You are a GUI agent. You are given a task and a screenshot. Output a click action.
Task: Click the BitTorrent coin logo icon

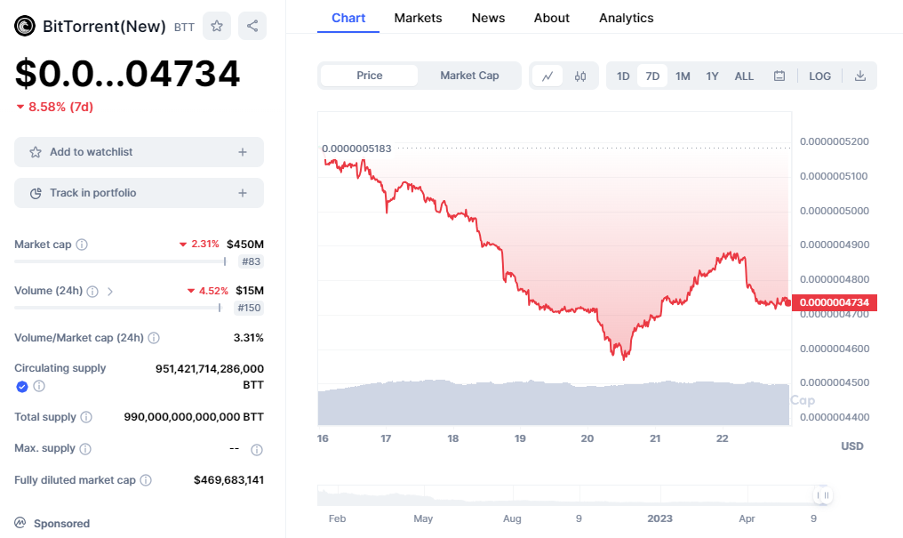click(x=25, y=26)
